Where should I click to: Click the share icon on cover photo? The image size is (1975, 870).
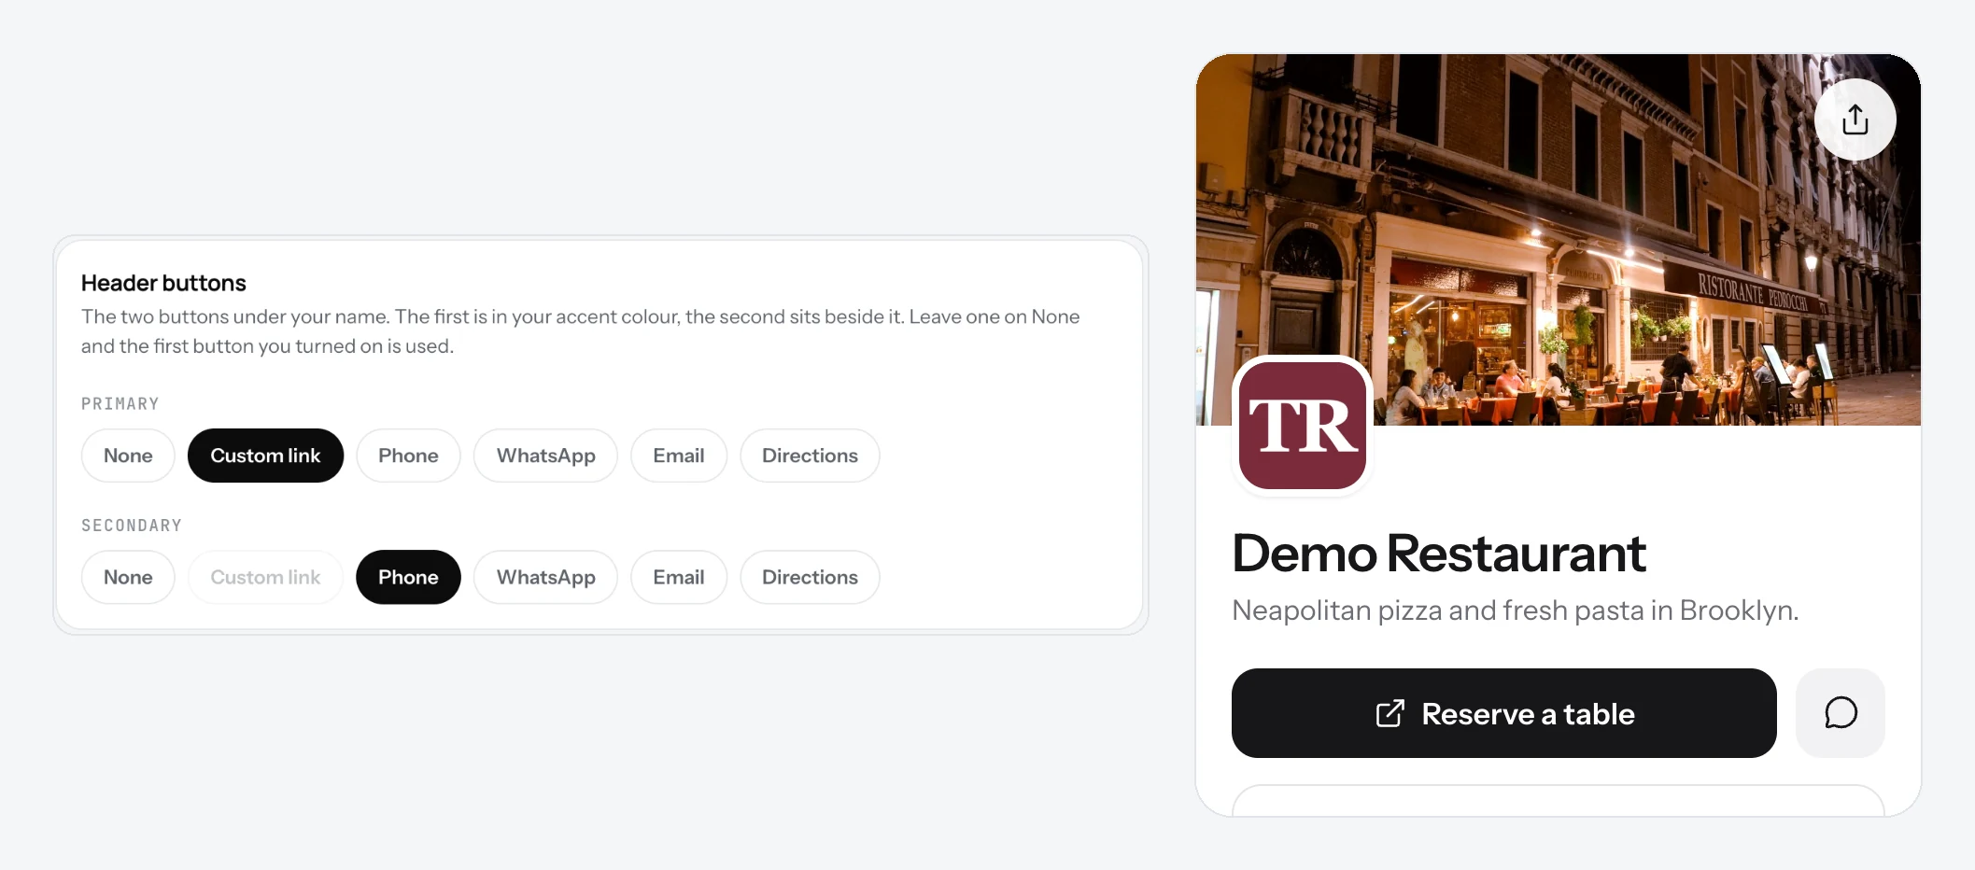pos(1855,119)
